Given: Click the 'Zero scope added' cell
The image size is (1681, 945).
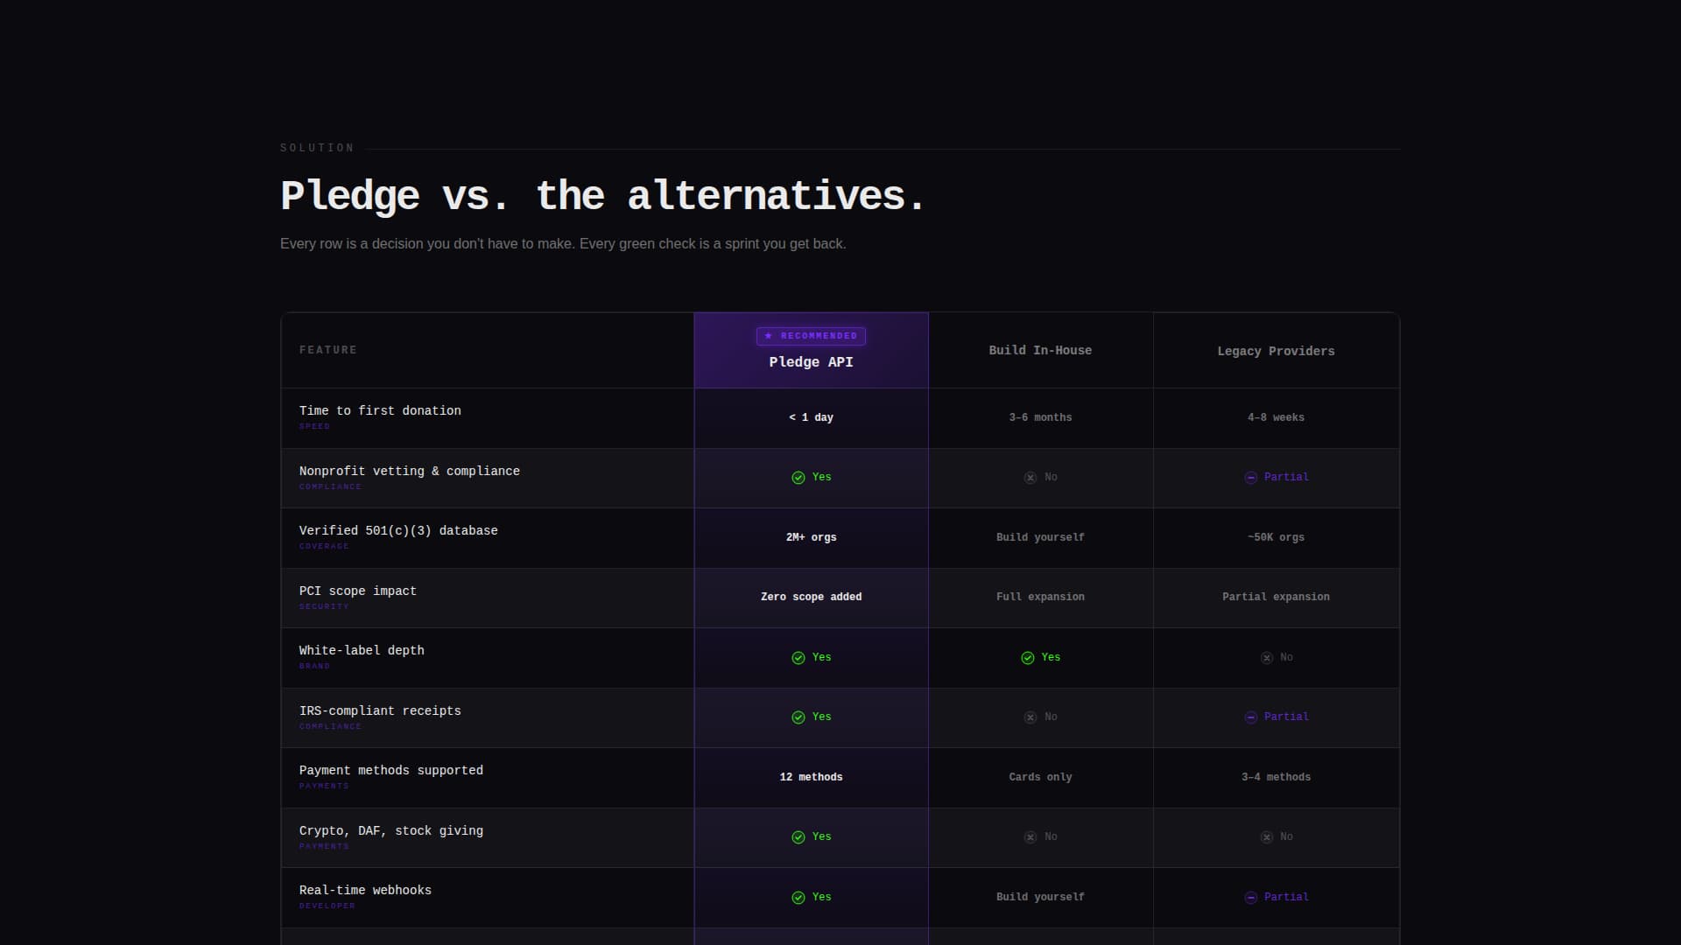Looking at the screenshot, I should (x=811, y=597).
